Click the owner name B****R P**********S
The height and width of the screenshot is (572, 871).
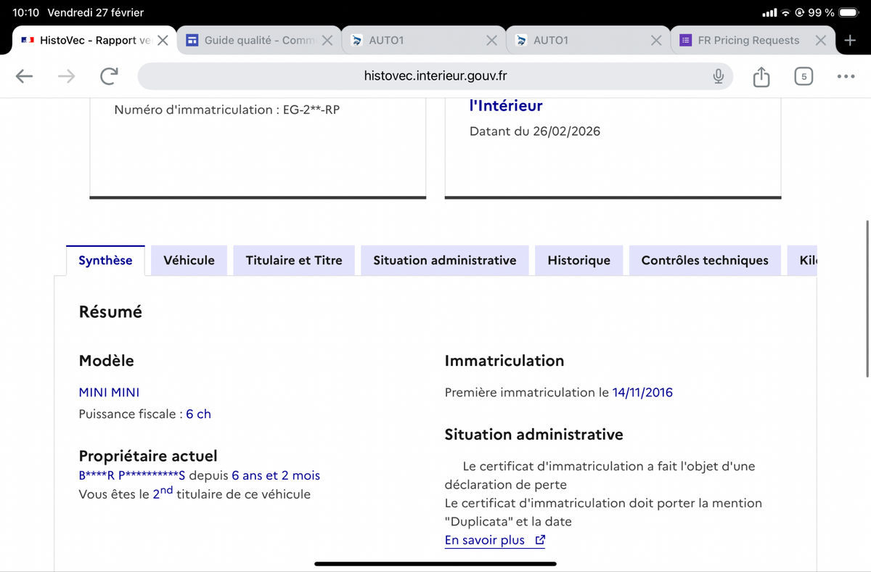[132, 476]
